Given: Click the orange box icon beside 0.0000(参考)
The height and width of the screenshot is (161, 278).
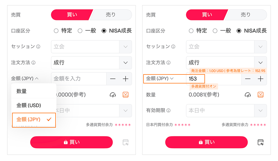Looking at the screenshot, I should 125,95.
